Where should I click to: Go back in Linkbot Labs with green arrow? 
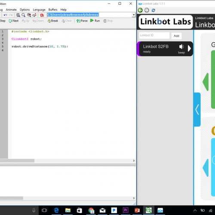tap(140, 10)
